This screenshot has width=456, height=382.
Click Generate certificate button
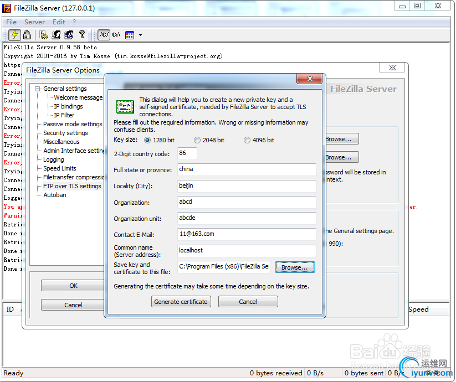pyautogui.click(x=181, y=302)
